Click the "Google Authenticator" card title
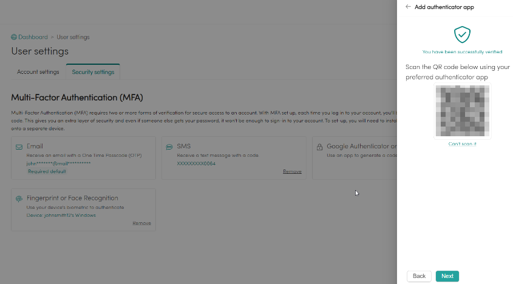 (361, 147)
